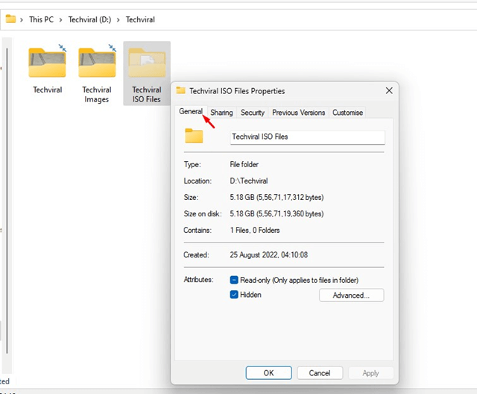The height and width of the screenshot is (394, 477).
Task: Switch to the Customise tab
Action: tap(347, 113)
